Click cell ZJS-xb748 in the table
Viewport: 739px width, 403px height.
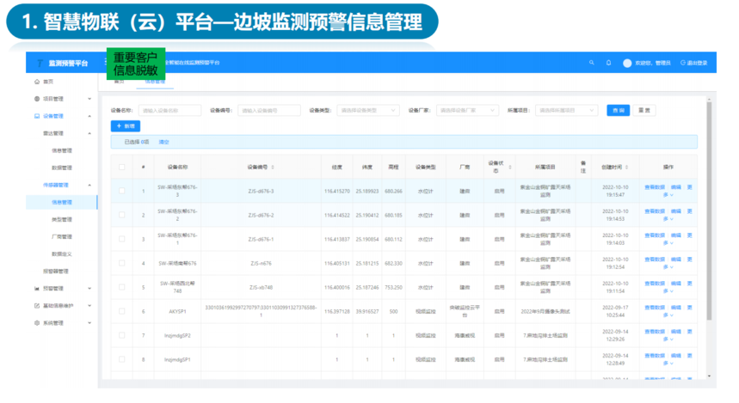click(261, 287)
